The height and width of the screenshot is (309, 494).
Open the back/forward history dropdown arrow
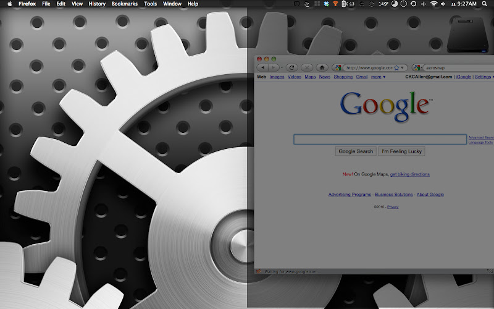282,67
